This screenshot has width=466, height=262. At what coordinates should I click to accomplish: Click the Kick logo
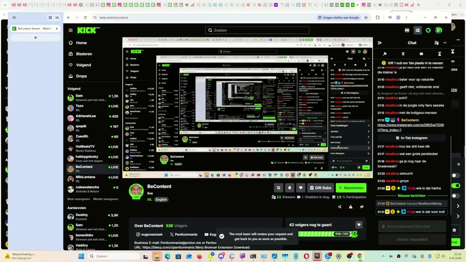pos(88,30)
